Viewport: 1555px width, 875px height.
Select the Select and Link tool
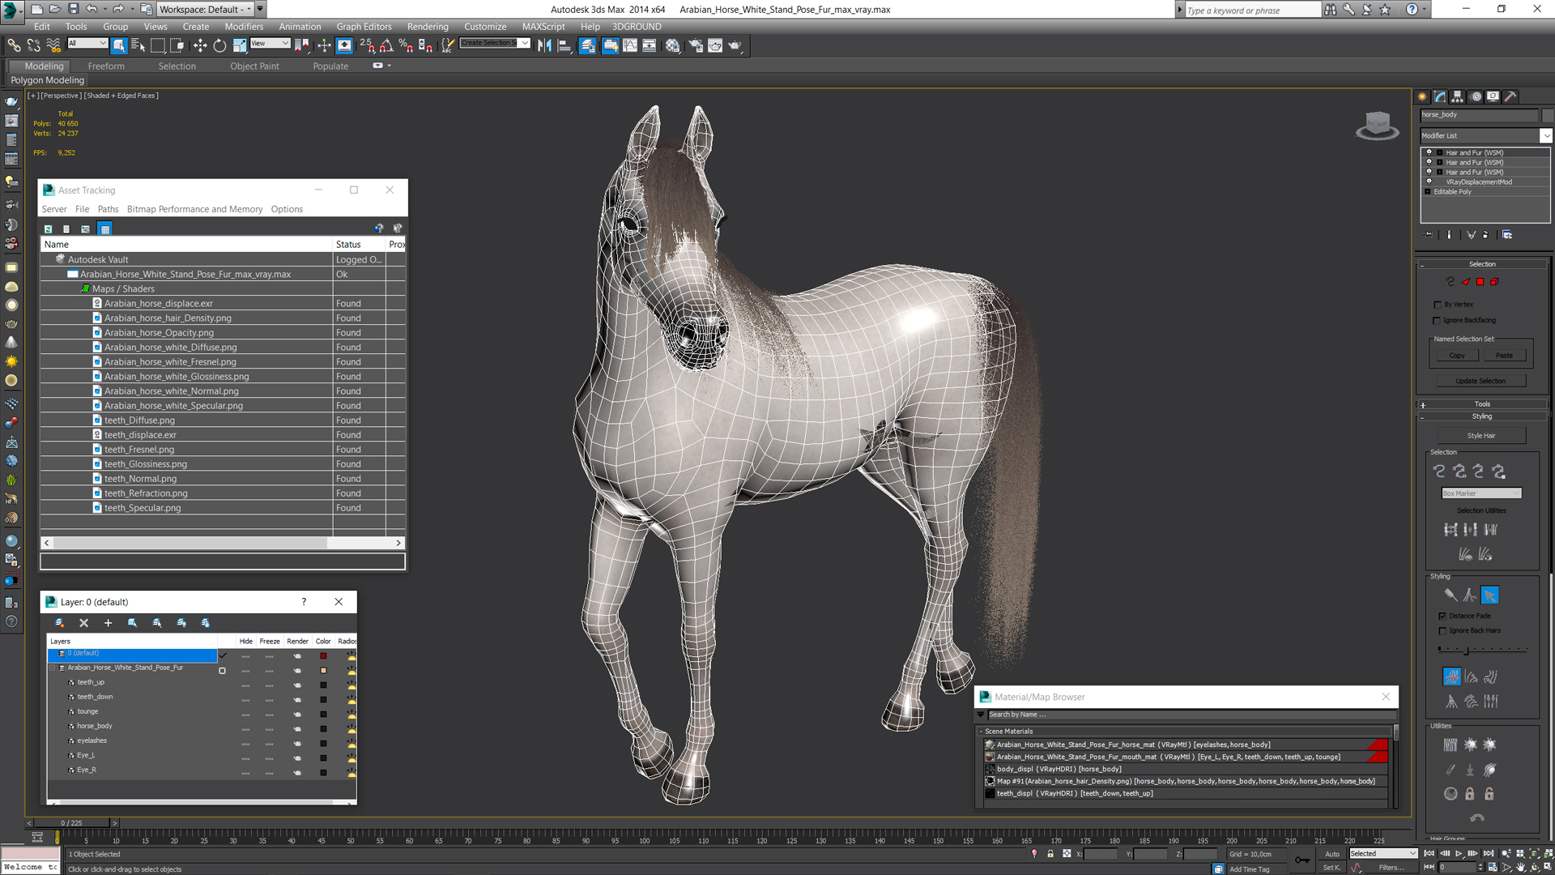[x=14, y=45]
